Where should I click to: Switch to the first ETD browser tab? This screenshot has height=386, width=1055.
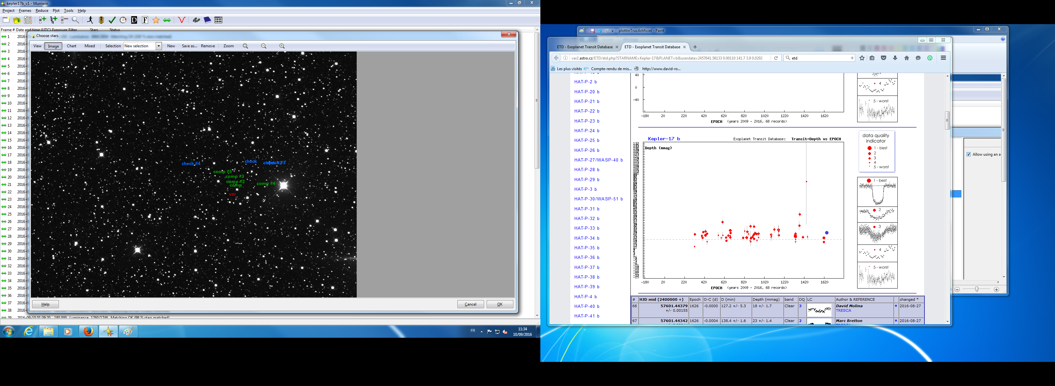(584, 47)
